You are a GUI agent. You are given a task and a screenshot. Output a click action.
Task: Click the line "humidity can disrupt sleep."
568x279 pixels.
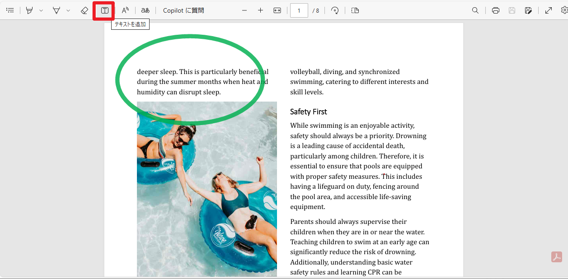point(178,92)
